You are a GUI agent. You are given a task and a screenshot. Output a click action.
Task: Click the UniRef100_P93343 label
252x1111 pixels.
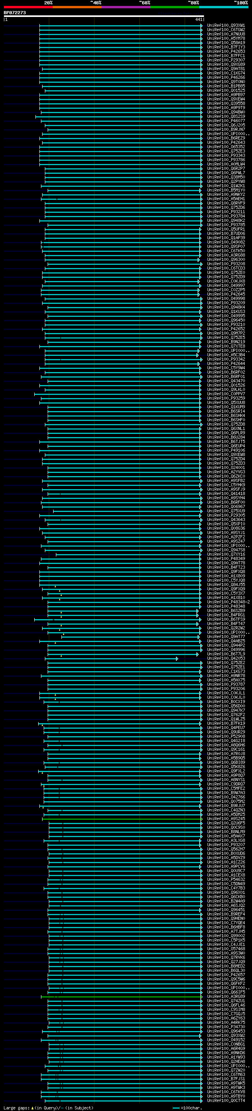[x=226, y=155]
